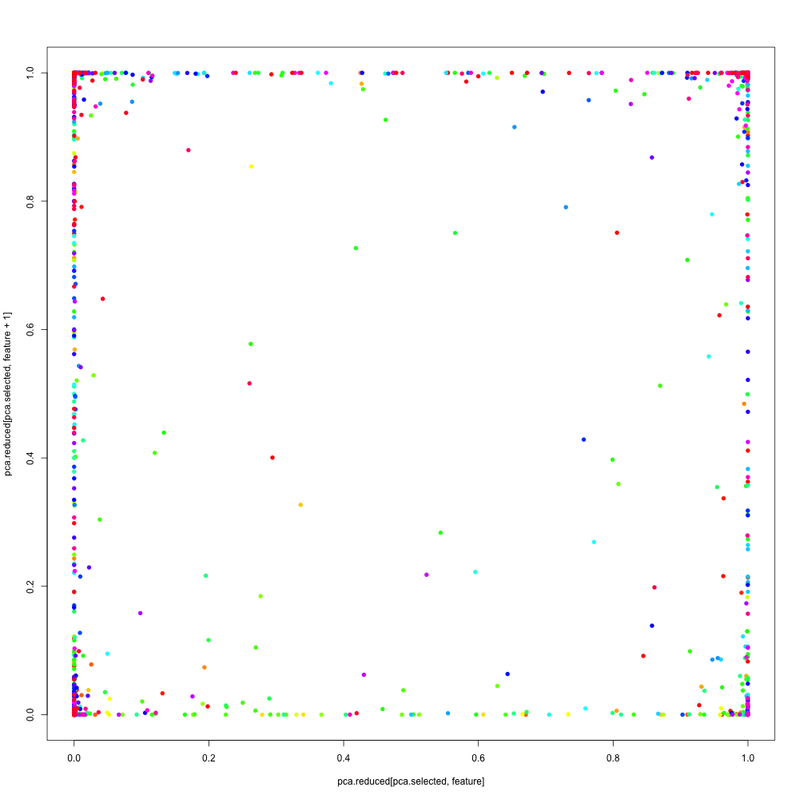Viewport: 799px width, 799px height.
Task: Click the 0.6 tick label on the y-axis
Action: (x=29, y=329)
